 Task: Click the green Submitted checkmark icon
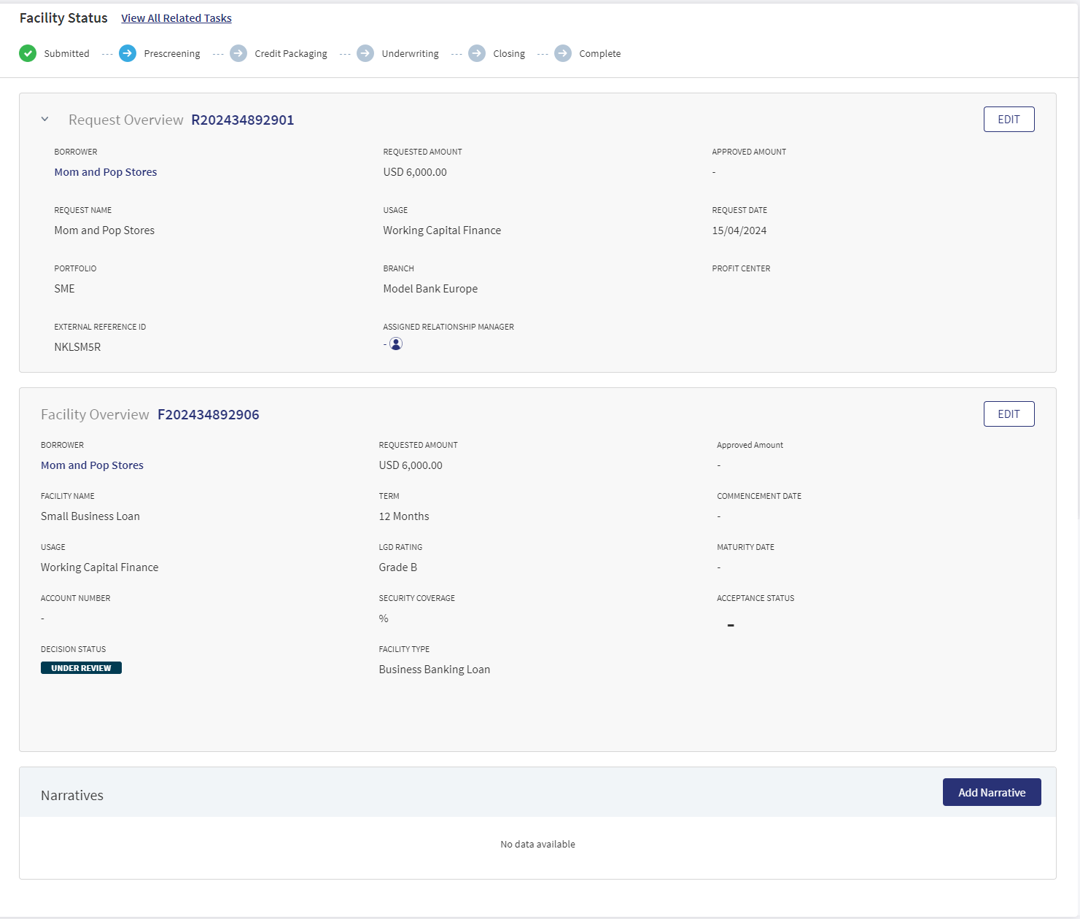(x=28, y=53)
